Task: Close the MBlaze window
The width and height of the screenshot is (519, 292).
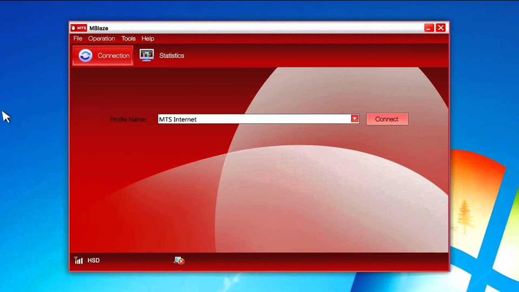Action: point(441,28)
